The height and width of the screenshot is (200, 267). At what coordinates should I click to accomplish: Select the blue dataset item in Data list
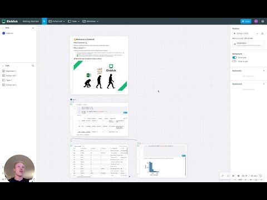pyautogui.click(x=8, y=33)
